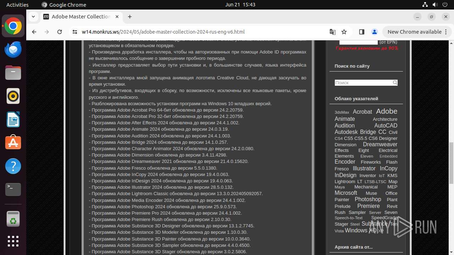The height and width of the screenshot is (255, 454).
Task: Close the Adobe Master Collection tab
Action: [117, 17]
